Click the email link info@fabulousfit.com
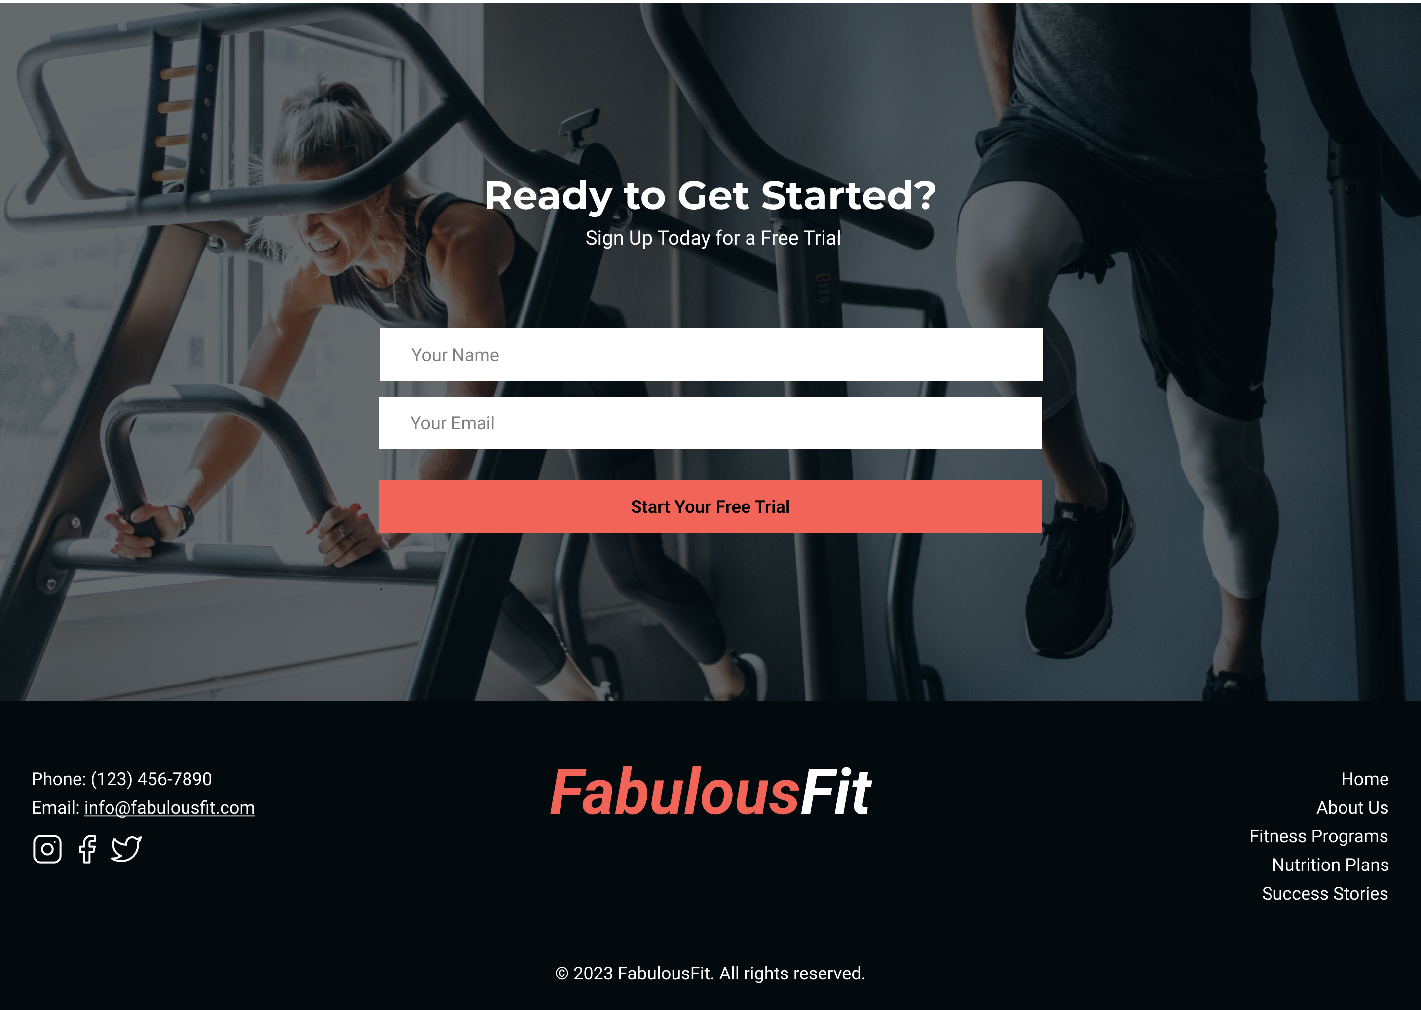1421x1010 pixels. [169, 808]
